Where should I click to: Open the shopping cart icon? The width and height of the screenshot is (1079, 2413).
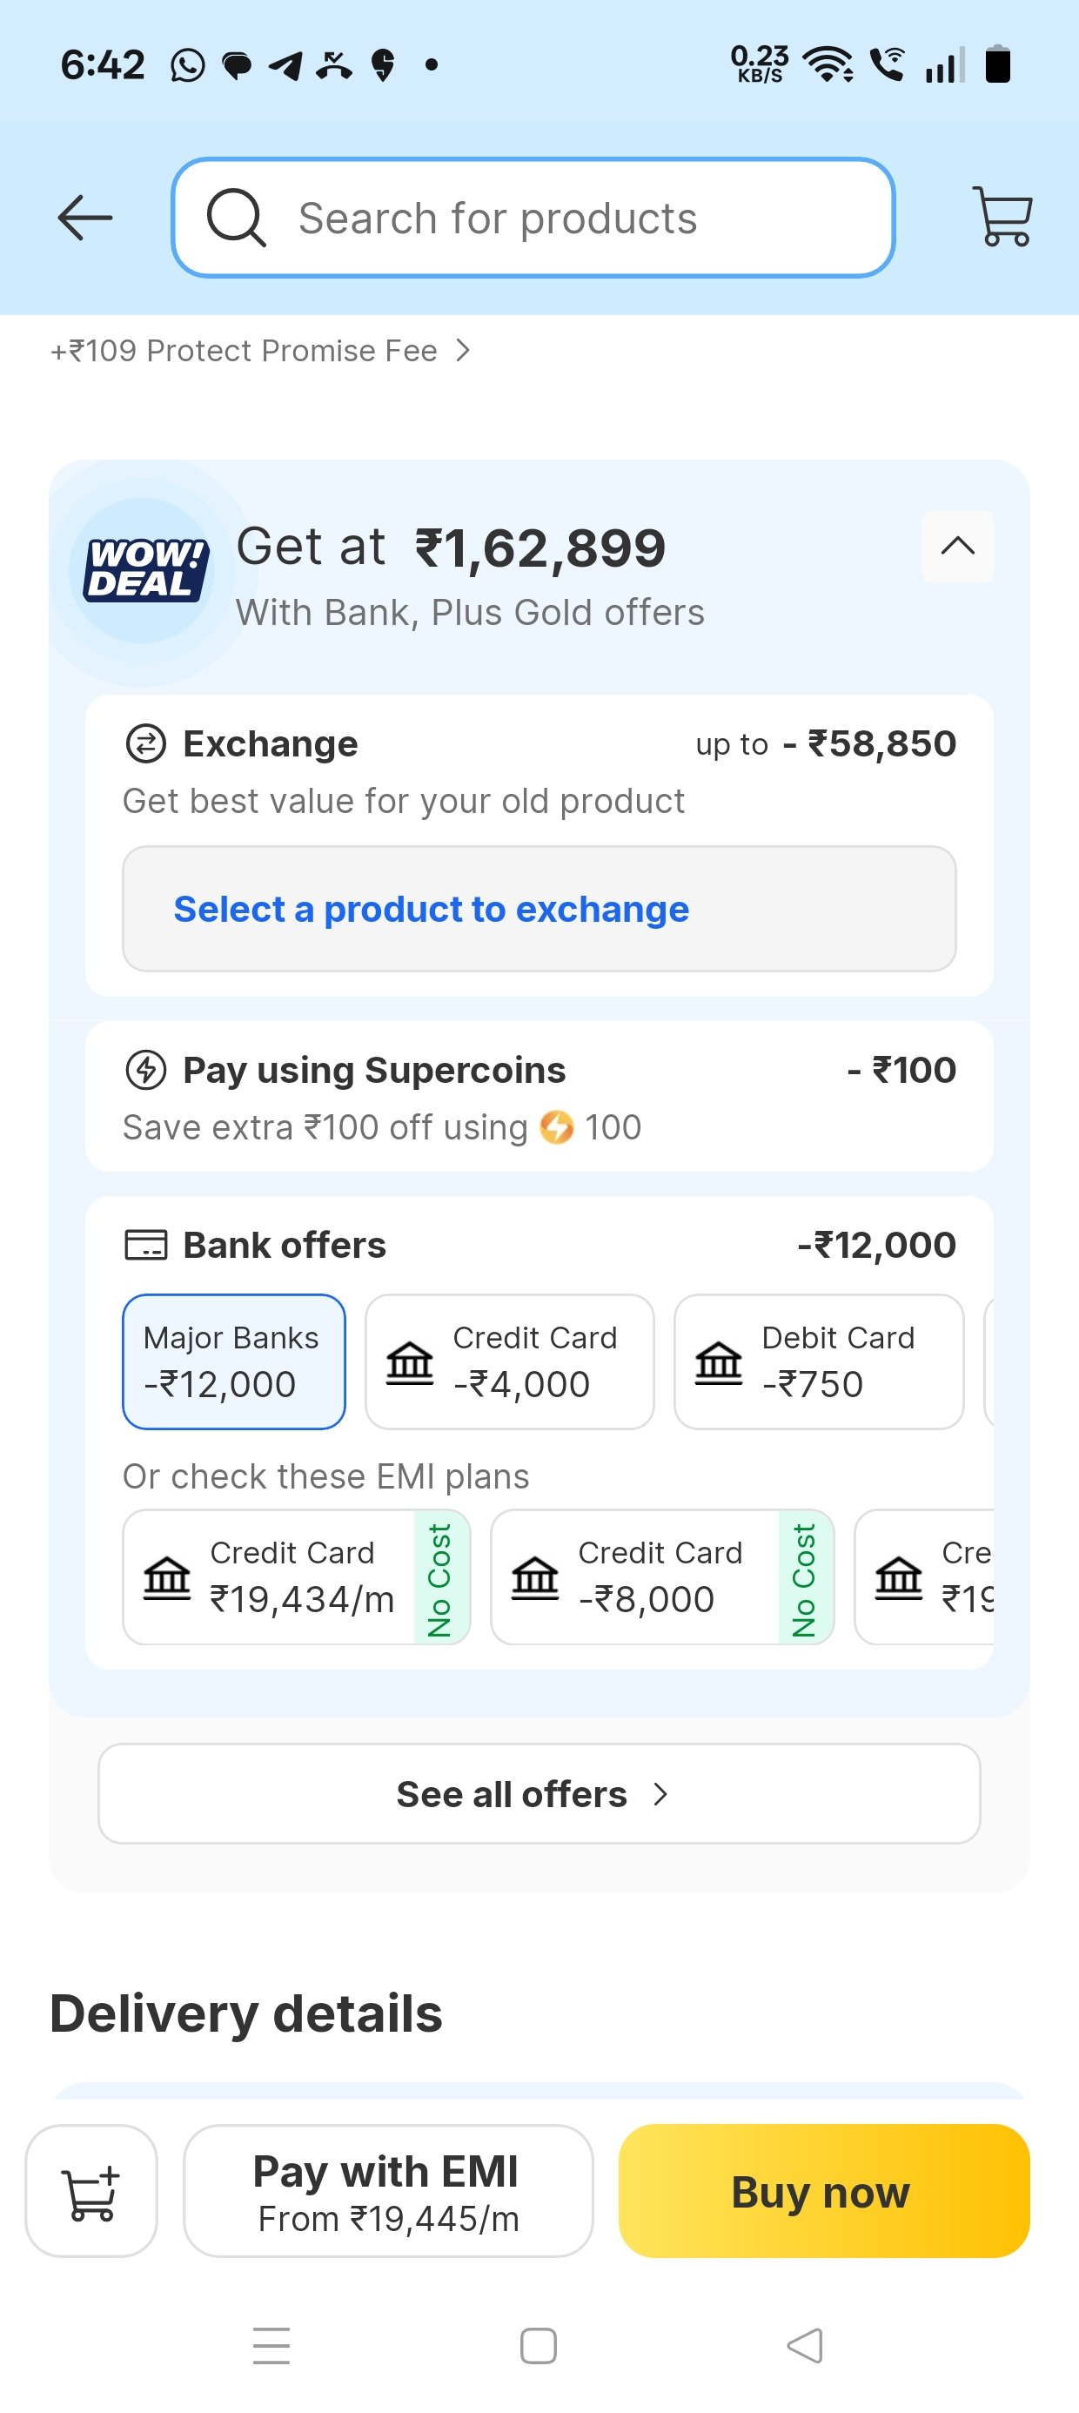tap(1002, 217)
